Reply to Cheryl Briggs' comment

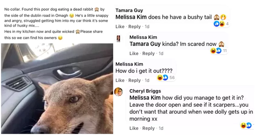[148, 128]
